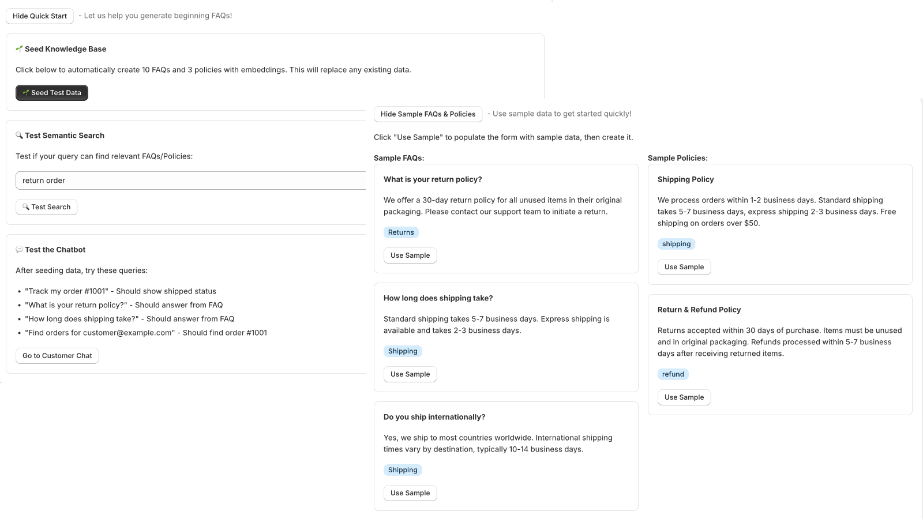Hide Sample FAQs & Policies
This screenshot has width=923, height=519.
427,114
